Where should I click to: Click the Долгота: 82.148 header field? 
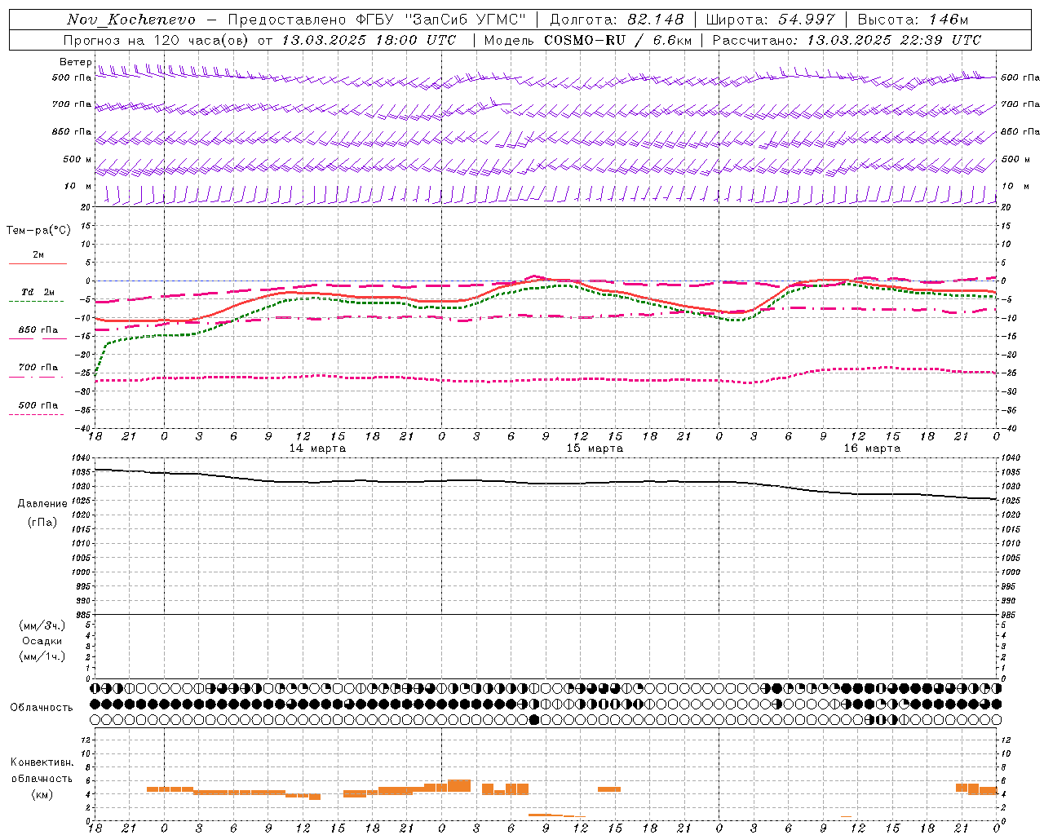(x=617, y=20)
